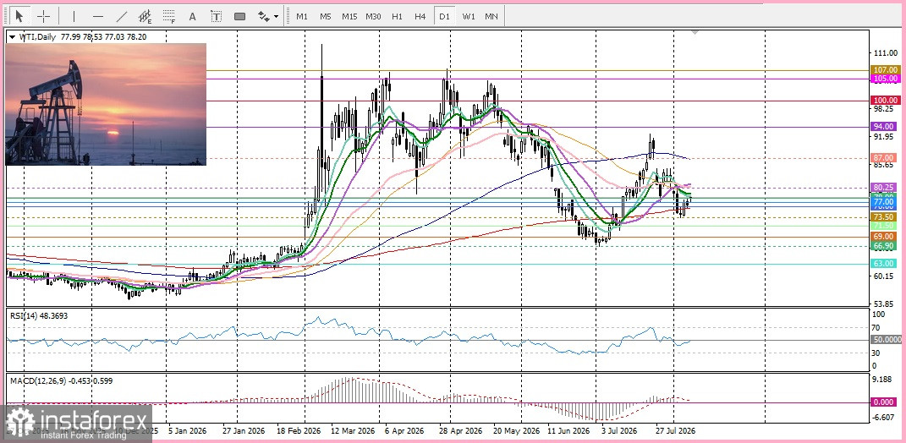Select the horizontal line drawing tool

pos(98,16)
